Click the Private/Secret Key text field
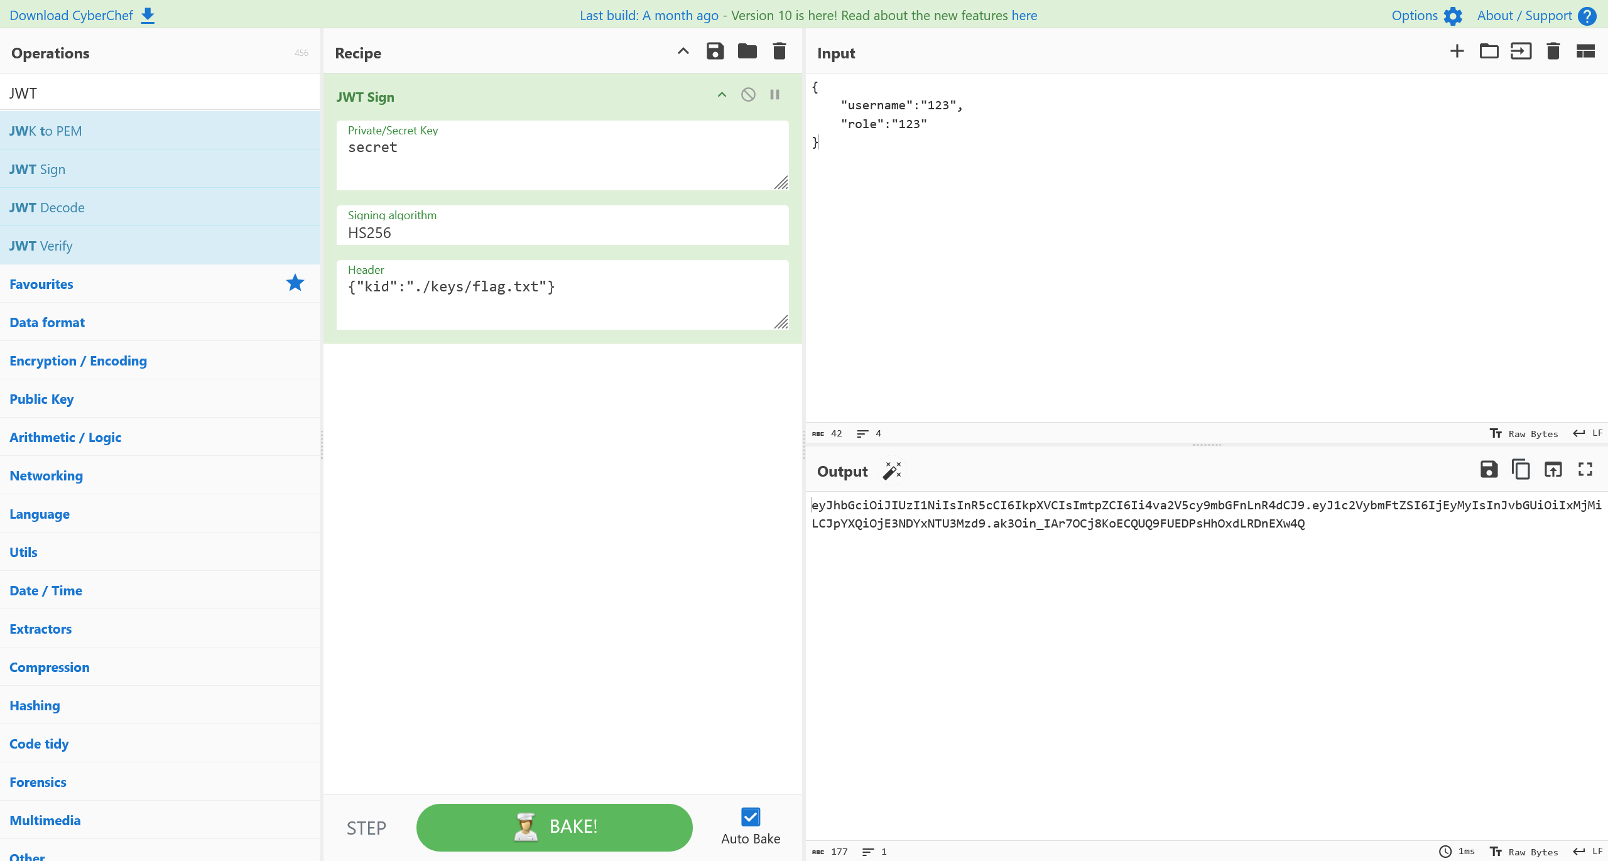Viewport: 1608px width, 861px height. 562,155
